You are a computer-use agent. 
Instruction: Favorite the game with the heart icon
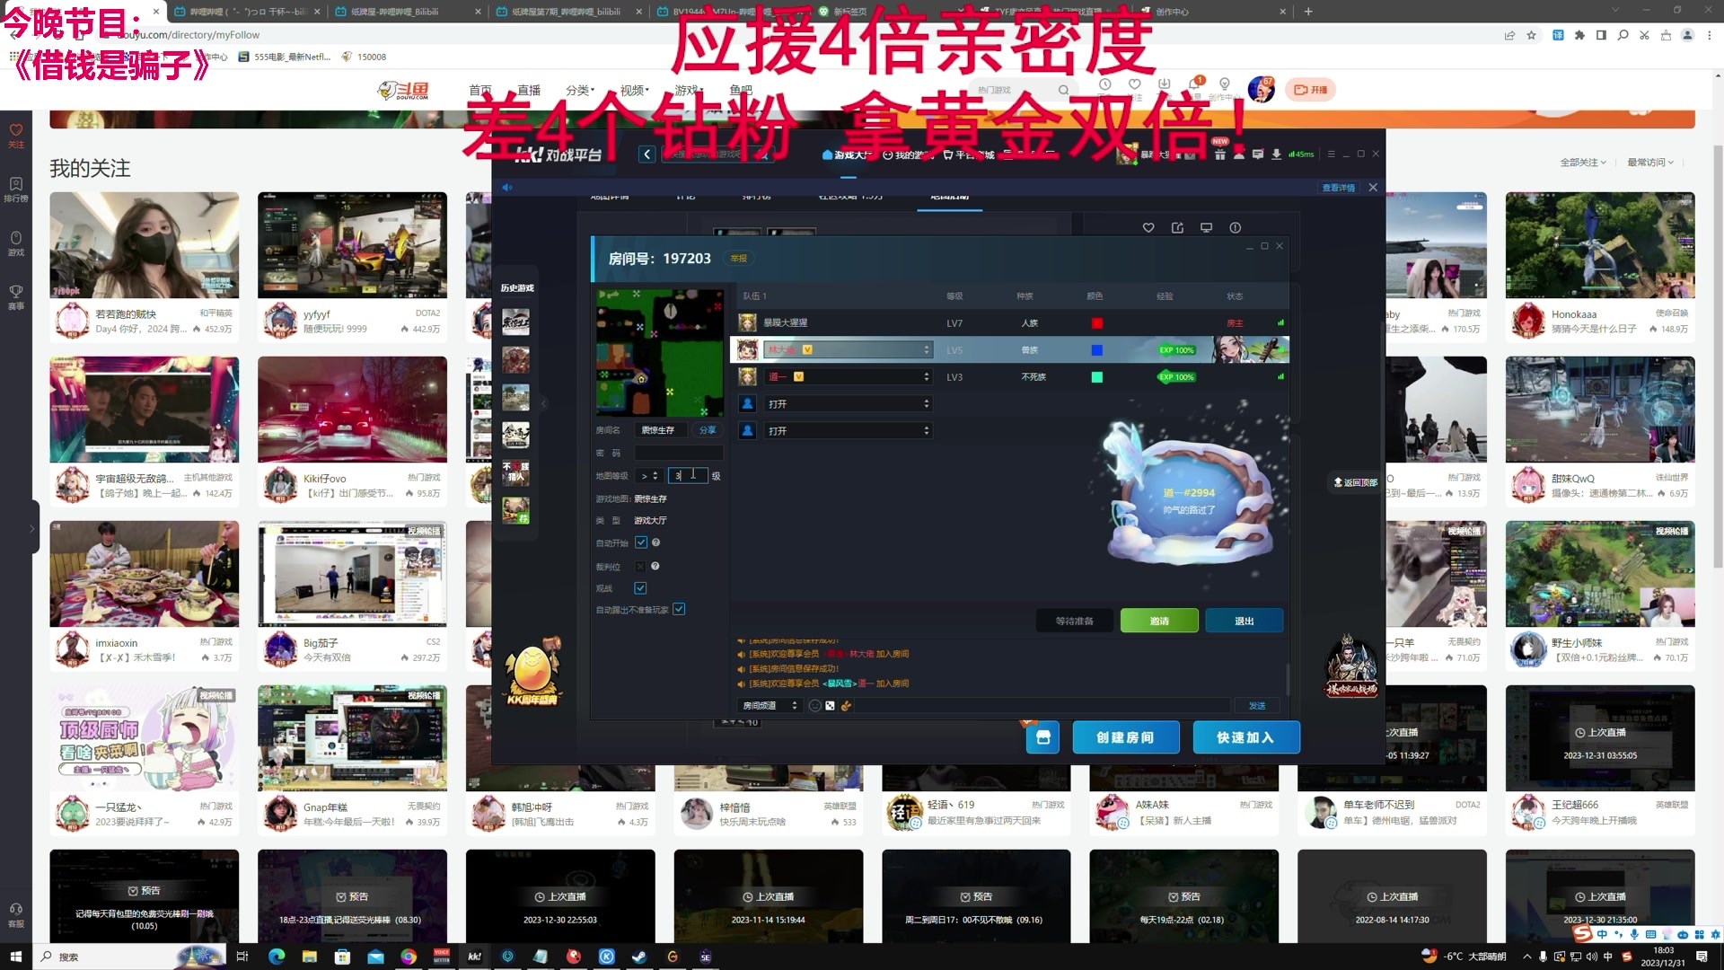pyautogui.click(x=1148, y=227)
